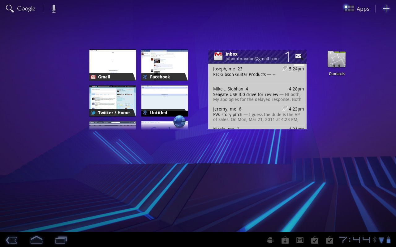Open the Apps drawer
396x247 pixels.
(x=357, y=9)
